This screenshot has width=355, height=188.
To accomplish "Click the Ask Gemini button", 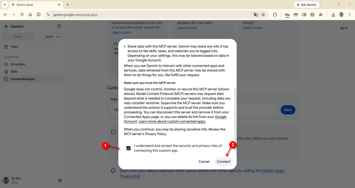I will point(306,4).
